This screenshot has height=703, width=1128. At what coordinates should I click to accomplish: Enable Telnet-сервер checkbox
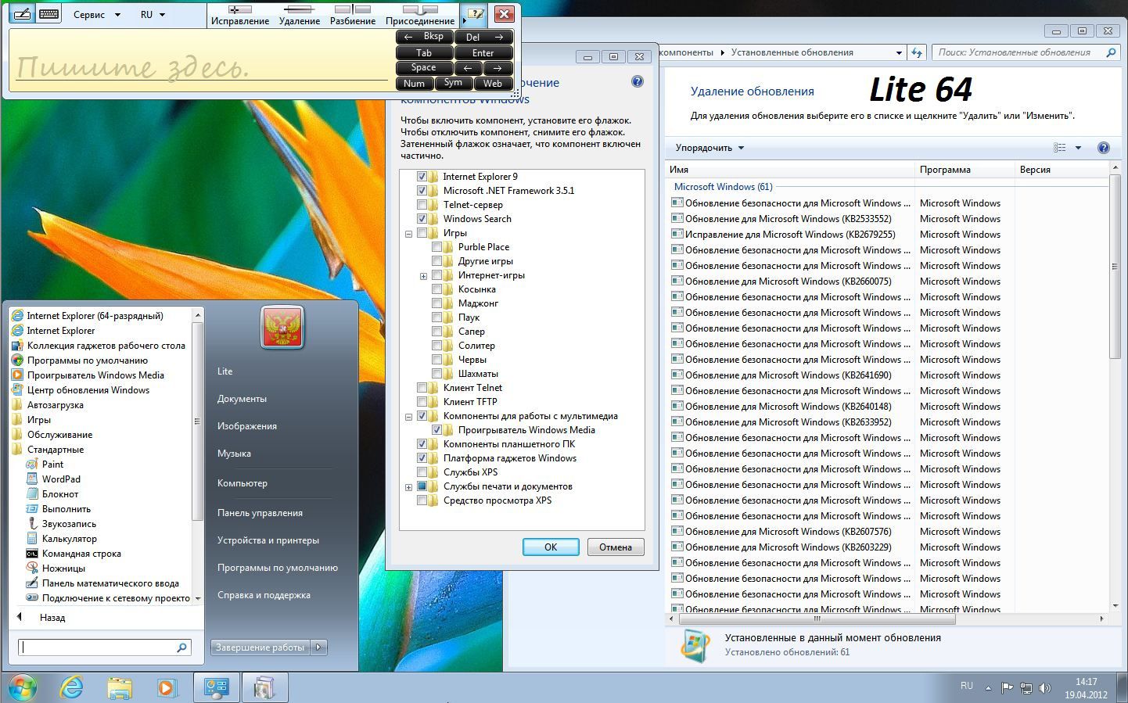point(422,205)
